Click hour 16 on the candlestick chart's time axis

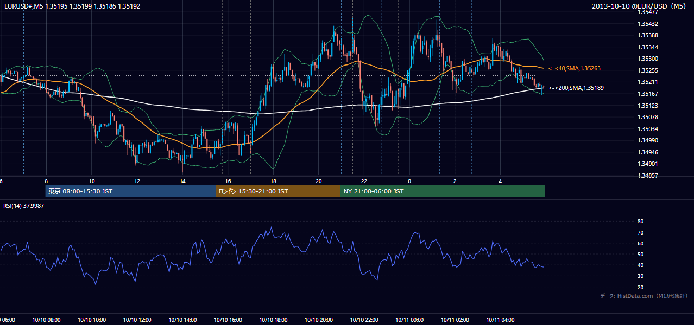tap(228, 181)
